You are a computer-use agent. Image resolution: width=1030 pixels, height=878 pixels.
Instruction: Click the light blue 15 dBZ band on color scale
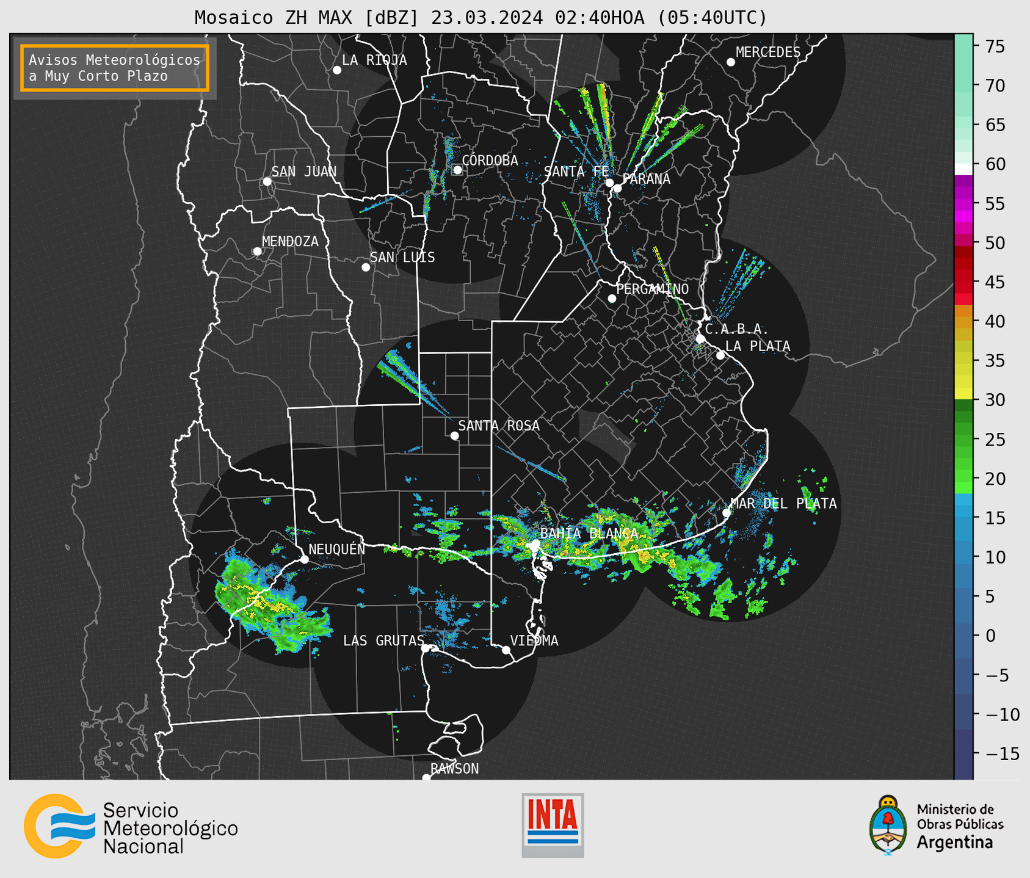click(x=963, y=518)
